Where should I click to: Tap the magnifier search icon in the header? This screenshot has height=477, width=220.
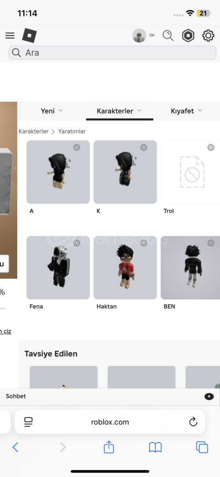(168, 36)
